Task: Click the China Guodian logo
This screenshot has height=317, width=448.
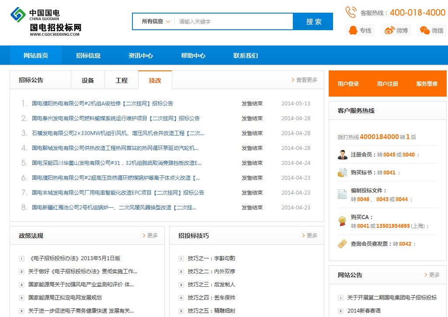Action: (18, 15)
